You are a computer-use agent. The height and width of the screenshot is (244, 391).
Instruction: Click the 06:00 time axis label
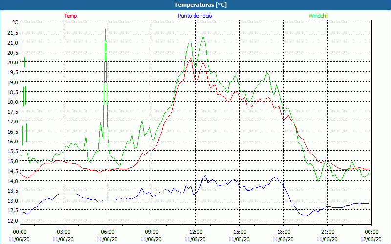[x=108, y=232]
